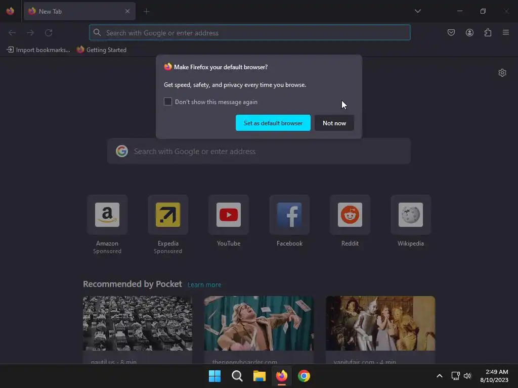Viewport: 518px width, 388px height.
Task: Click the Recommended by Pocket heading
Action: tap(132, 284)
